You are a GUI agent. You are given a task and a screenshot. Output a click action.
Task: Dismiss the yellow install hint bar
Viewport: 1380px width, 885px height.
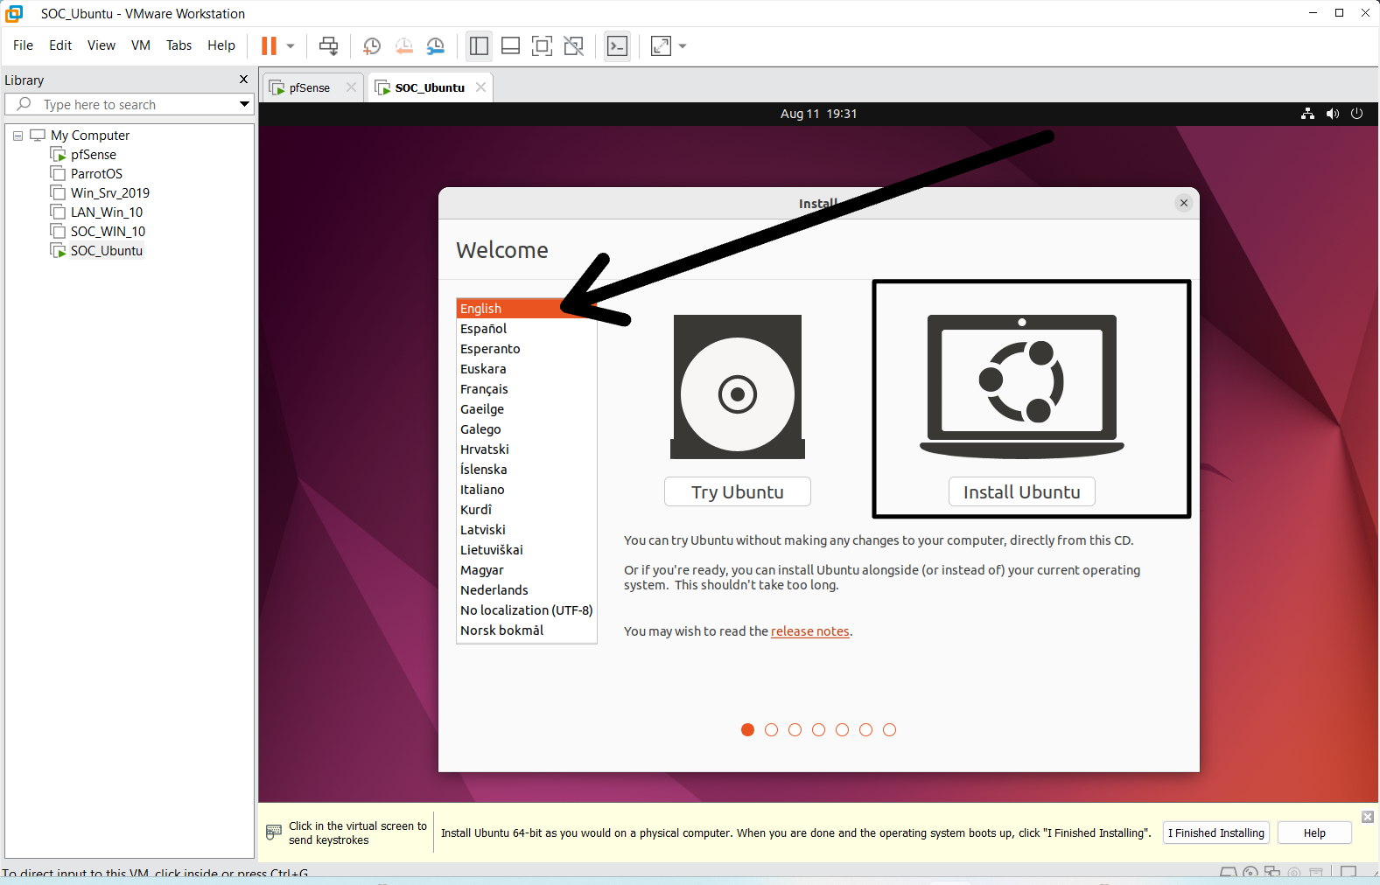point(1368,817)
